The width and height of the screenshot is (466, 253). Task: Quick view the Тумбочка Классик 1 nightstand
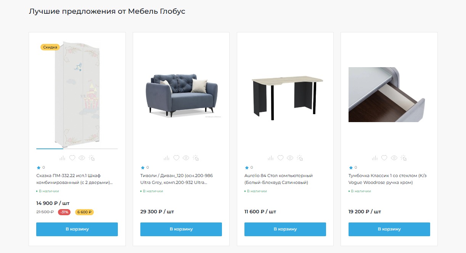[394, 158]
